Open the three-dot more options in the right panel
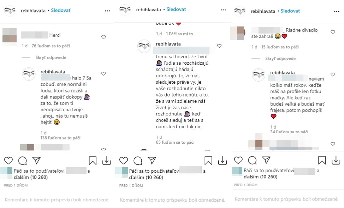Viewport: 344px width, 208px height. [337, 11]
